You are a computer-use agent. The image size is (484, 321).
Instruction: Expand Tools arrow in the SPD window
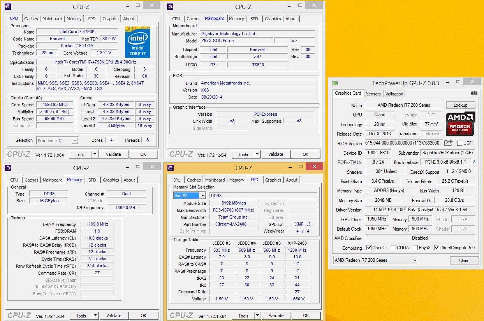coord(257,316)
